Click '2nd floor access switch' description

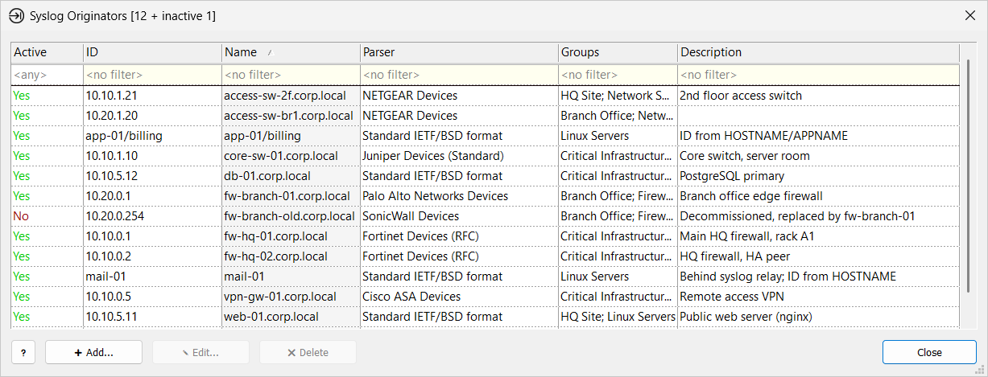tap(818, 96)
